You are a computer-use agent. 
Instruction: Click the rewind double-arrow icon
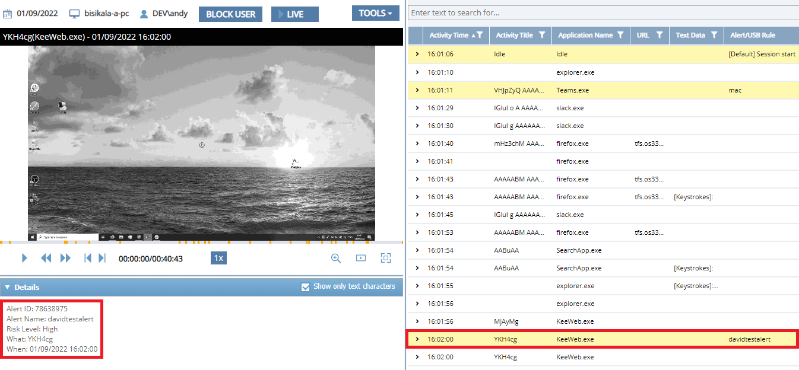tap(46, 258)
